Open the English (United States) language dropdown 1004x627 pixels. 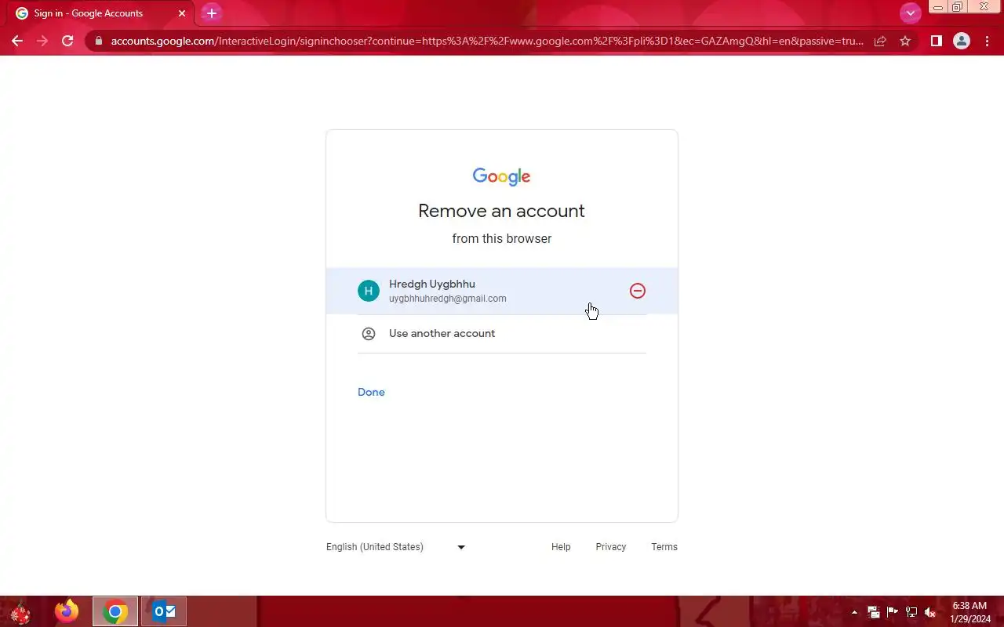pyautogui.click(x=396, y=547)
